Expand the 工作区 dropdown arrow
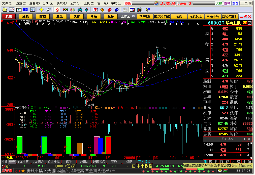 pos(133,16)
